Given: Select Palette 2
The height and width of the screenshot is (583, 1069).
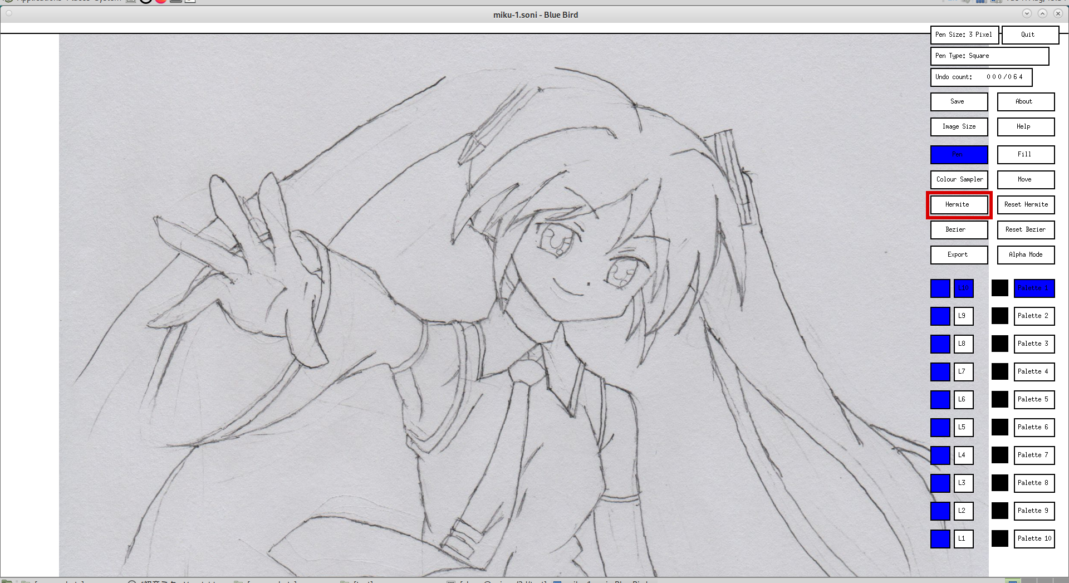Looking at the screenshot, I should (1034, 316).
